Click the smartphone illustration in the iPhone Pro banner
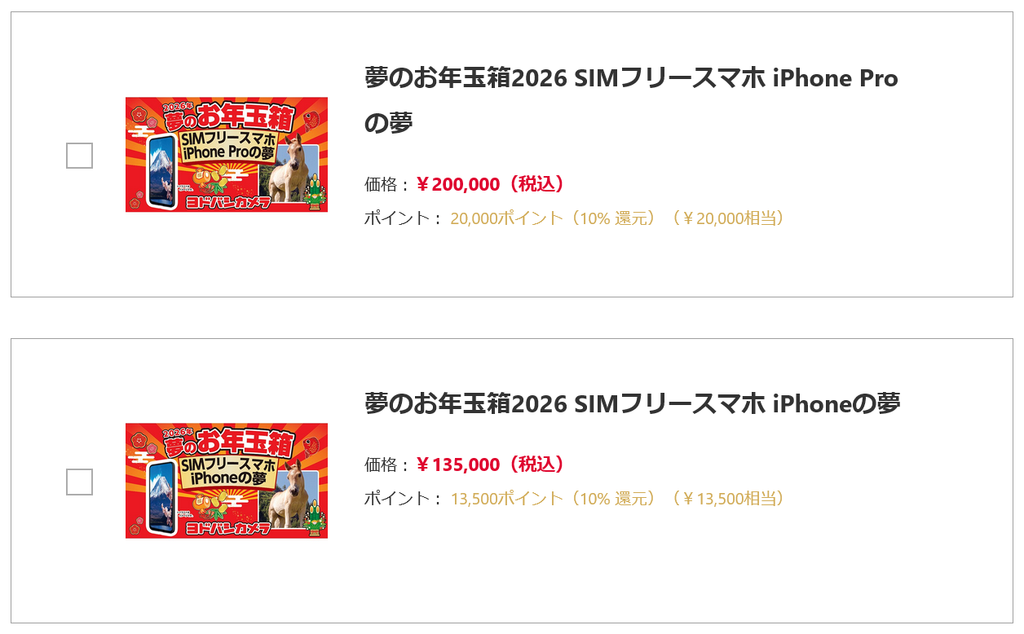The height and width of the screenshot is (634, 1024). pyautogui.click(x=161, y=173)
